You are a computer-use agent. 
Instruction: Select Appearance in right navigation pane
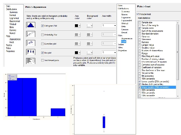click(127, 38)
